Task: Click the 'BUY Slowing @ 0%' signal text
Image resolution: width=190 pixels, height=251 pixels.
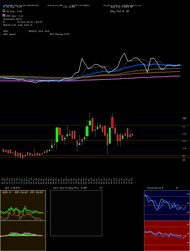Action: click(60, 34)
